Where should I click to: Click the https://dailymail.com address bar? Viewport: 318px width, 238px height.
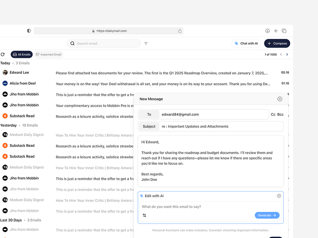click(109, 31)
